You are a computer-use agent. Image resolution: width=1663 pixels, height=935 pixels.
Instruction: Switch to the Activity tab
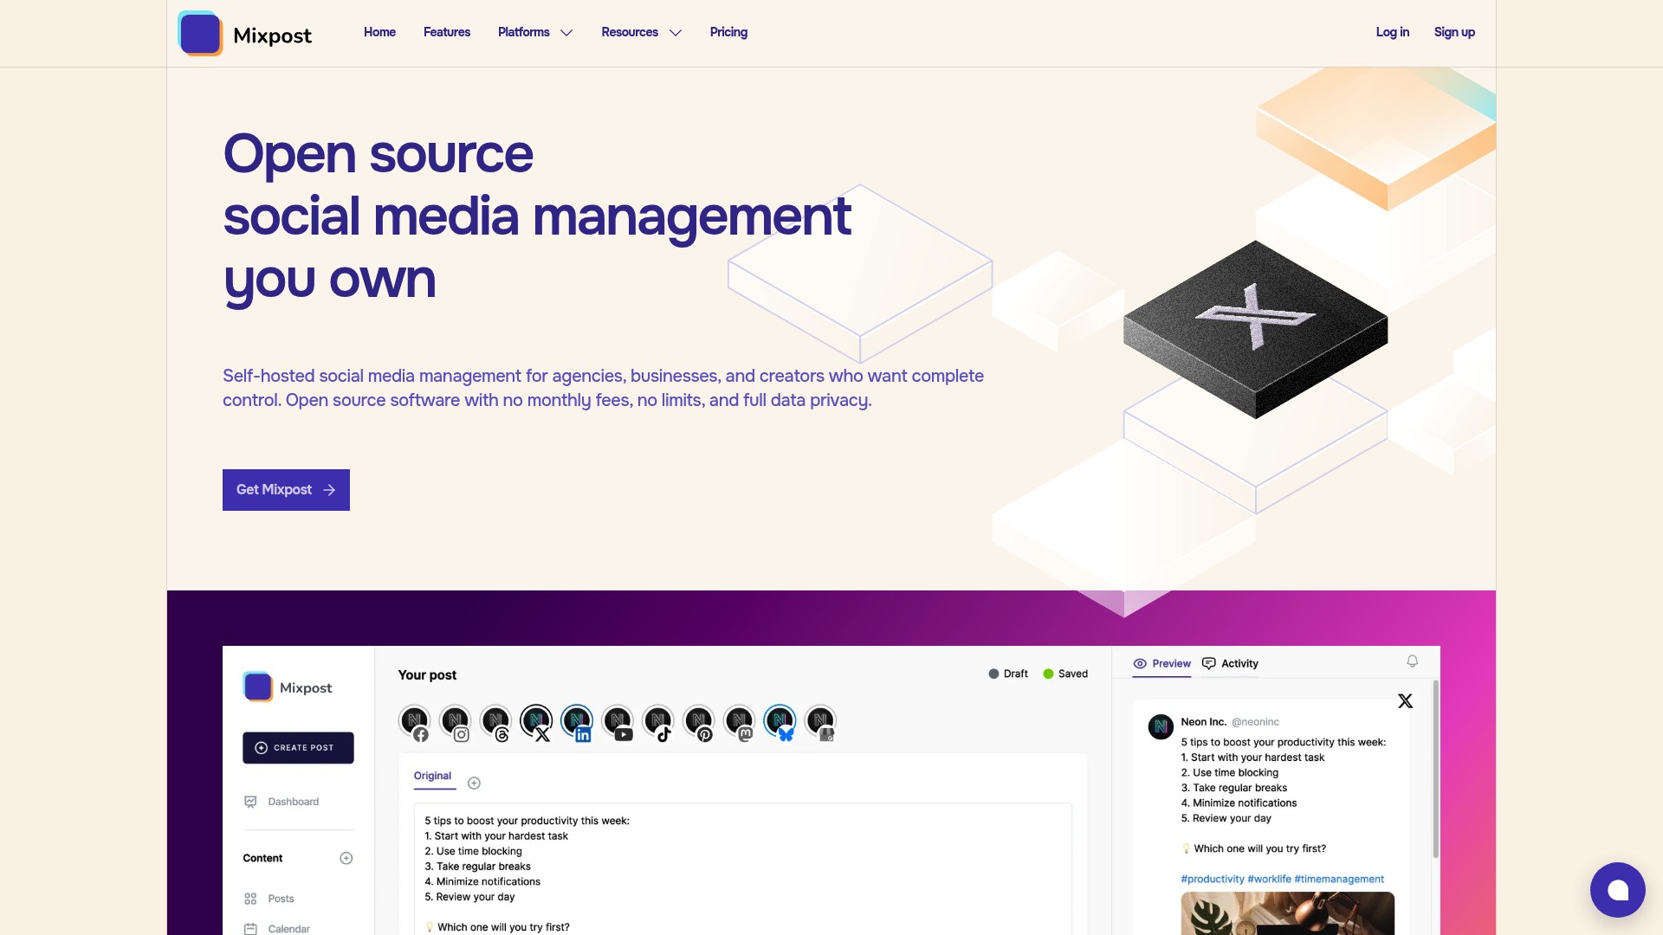(1230, 664)
